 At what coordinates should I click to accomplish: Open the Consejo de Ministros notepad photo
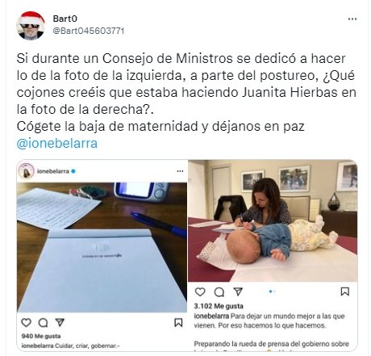coord(102,247)
